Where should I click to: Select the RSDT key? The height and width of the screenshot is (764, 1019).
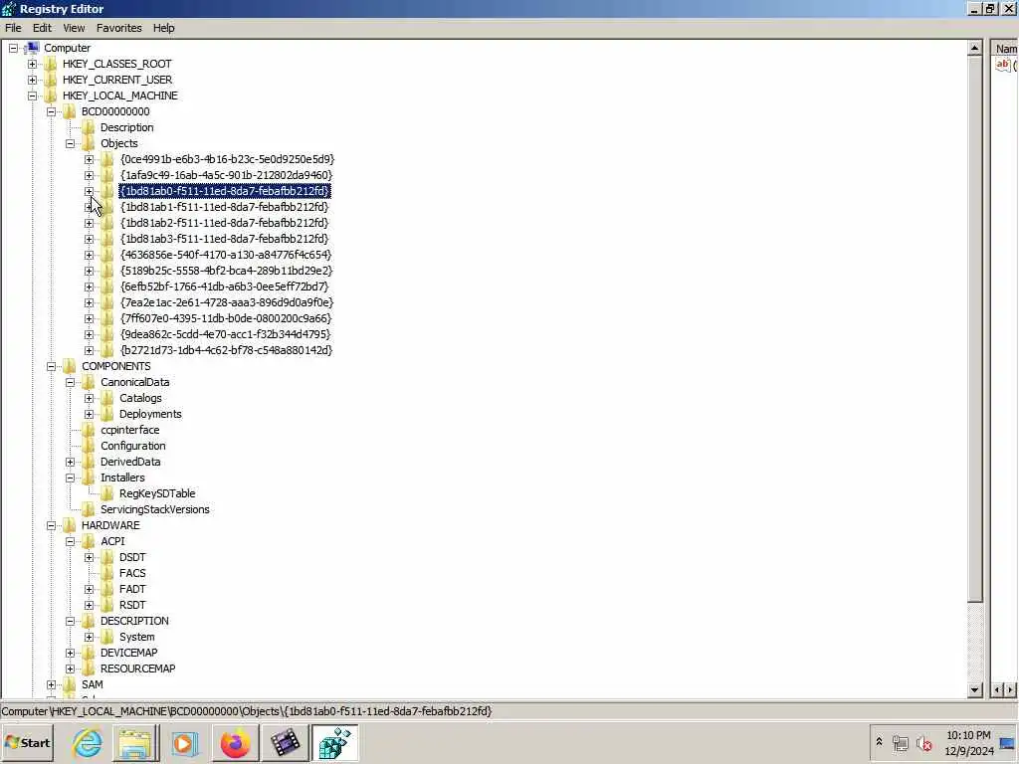tap(132, 605)
